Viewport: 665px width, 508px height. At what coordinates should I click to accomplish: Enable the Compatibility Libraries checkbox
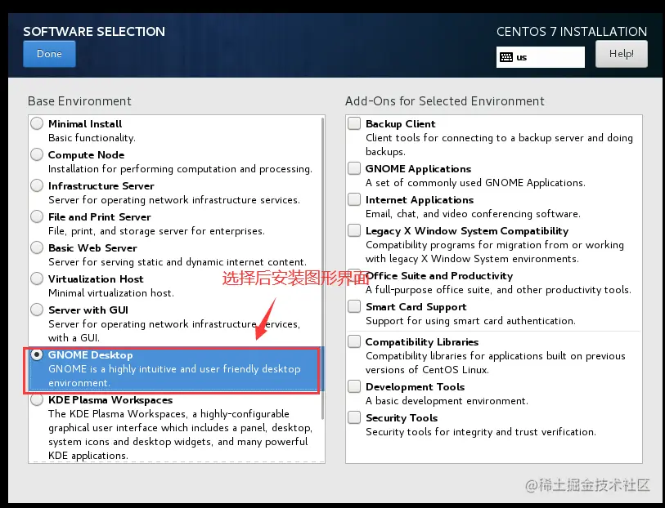(x=354, y=341)
